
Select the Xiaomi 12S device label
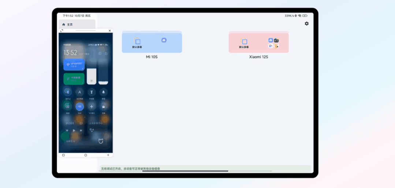tap(259, 57)
